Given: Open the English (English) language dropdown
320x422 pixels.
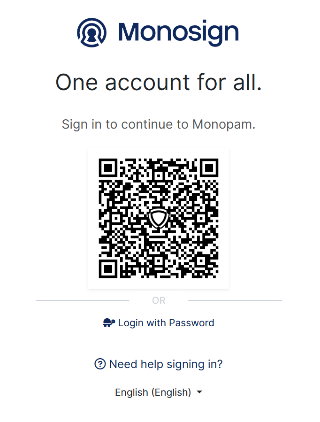Looking at the screenshot, I should point(153,392).
